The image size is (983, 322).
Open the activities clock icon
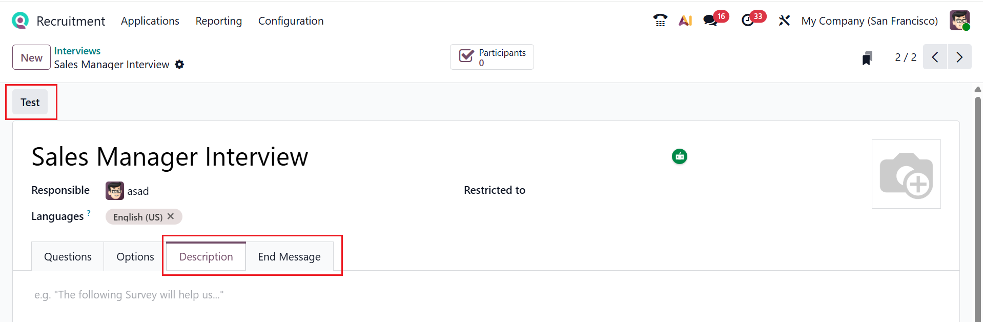point(748,21)
